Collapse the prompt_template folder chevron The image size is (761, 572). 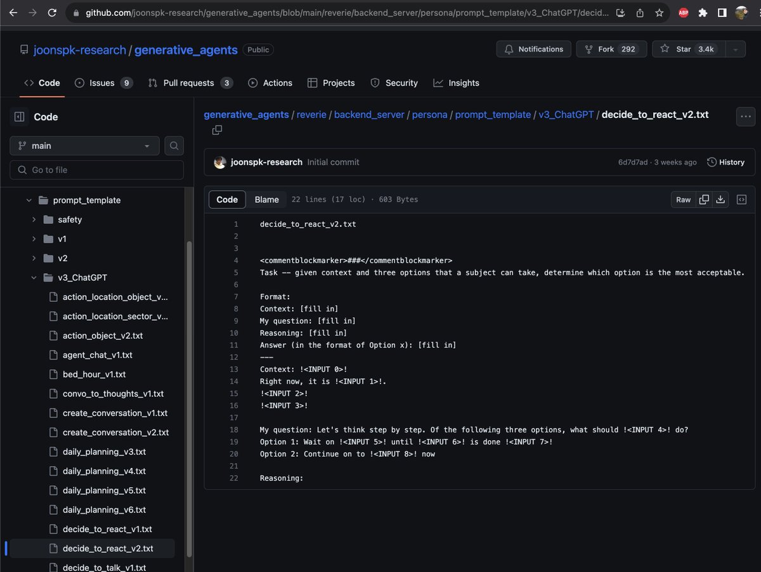29,200
